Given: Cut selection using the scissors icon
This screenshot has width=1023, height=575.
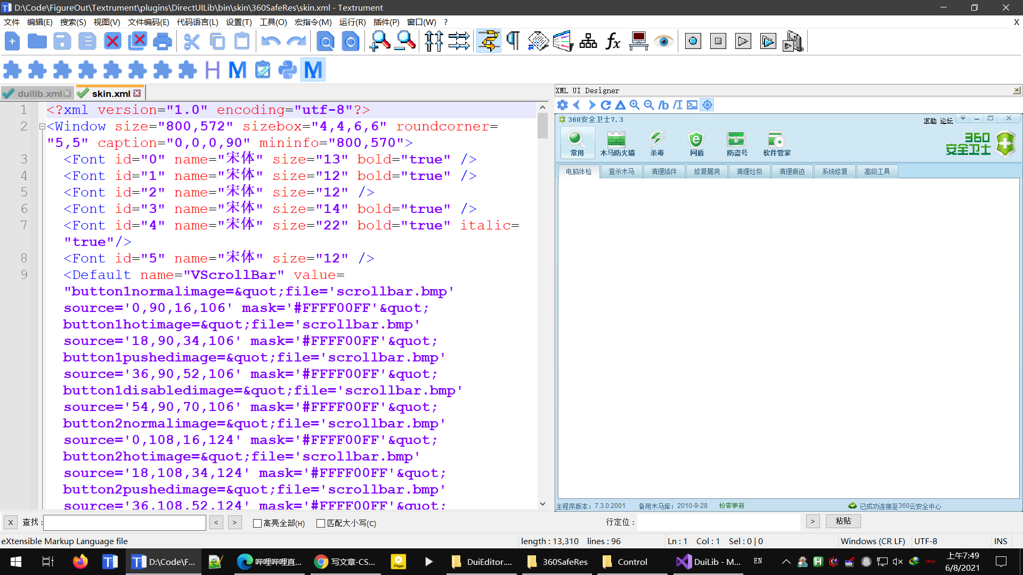Looking at the screenshot, I should pos(192,41).
